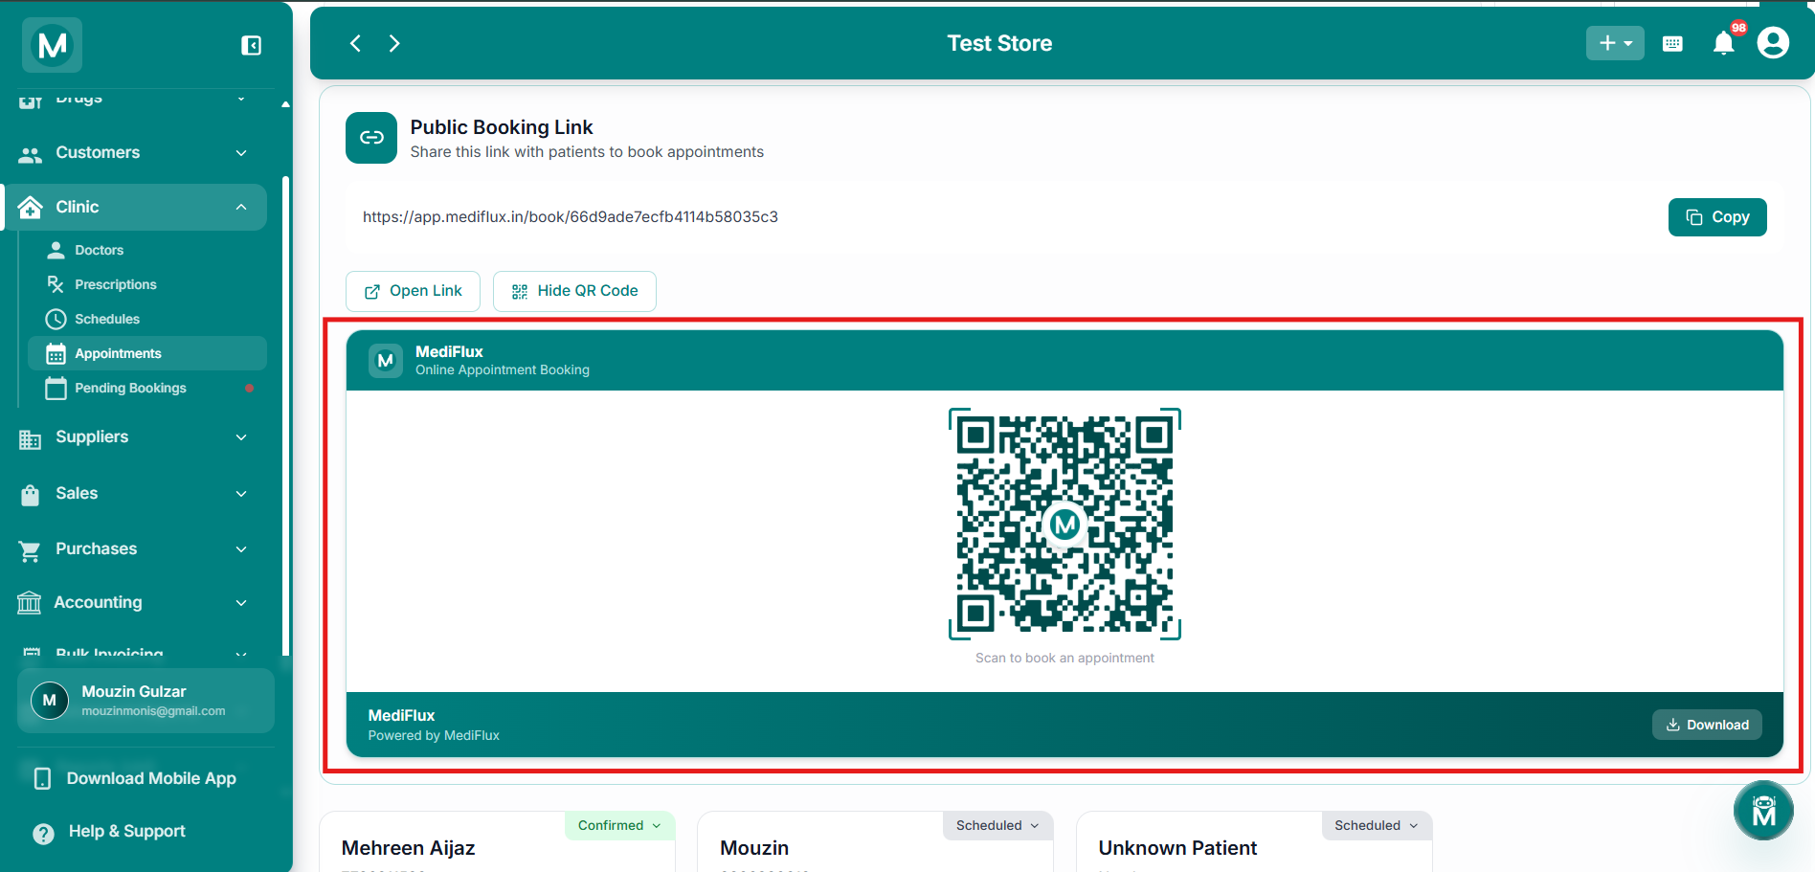Click Mehreen Aijaz appointment name
The height and width of the screenshot is (872, 1815).
408,848
